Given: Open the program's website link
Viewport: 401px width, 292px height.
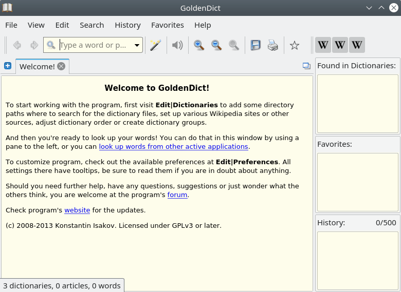Looking at the screenshot, I should pos(77,210).
